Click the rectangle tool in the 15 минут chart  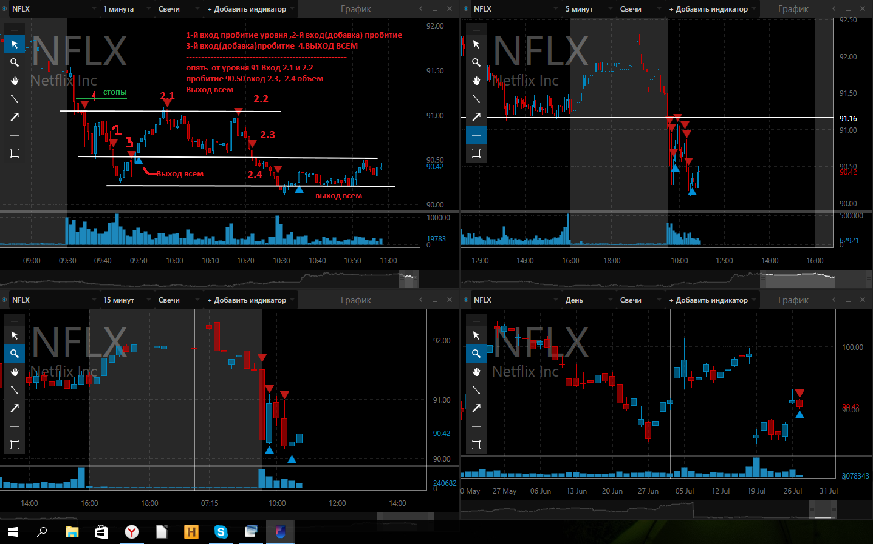pyautogui.click(x=15, y=445)
